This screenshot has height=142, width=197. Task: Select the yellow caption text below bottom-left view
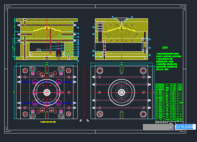click(48, 122)
